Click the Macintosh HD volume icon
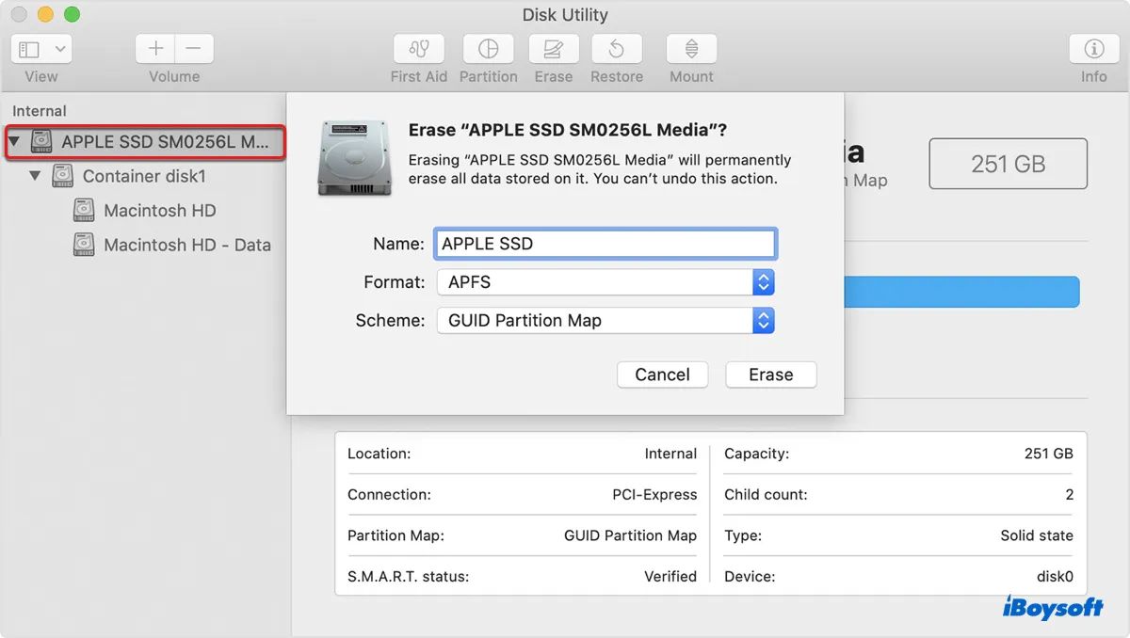 pyautogui.click(x=84, y=211)
